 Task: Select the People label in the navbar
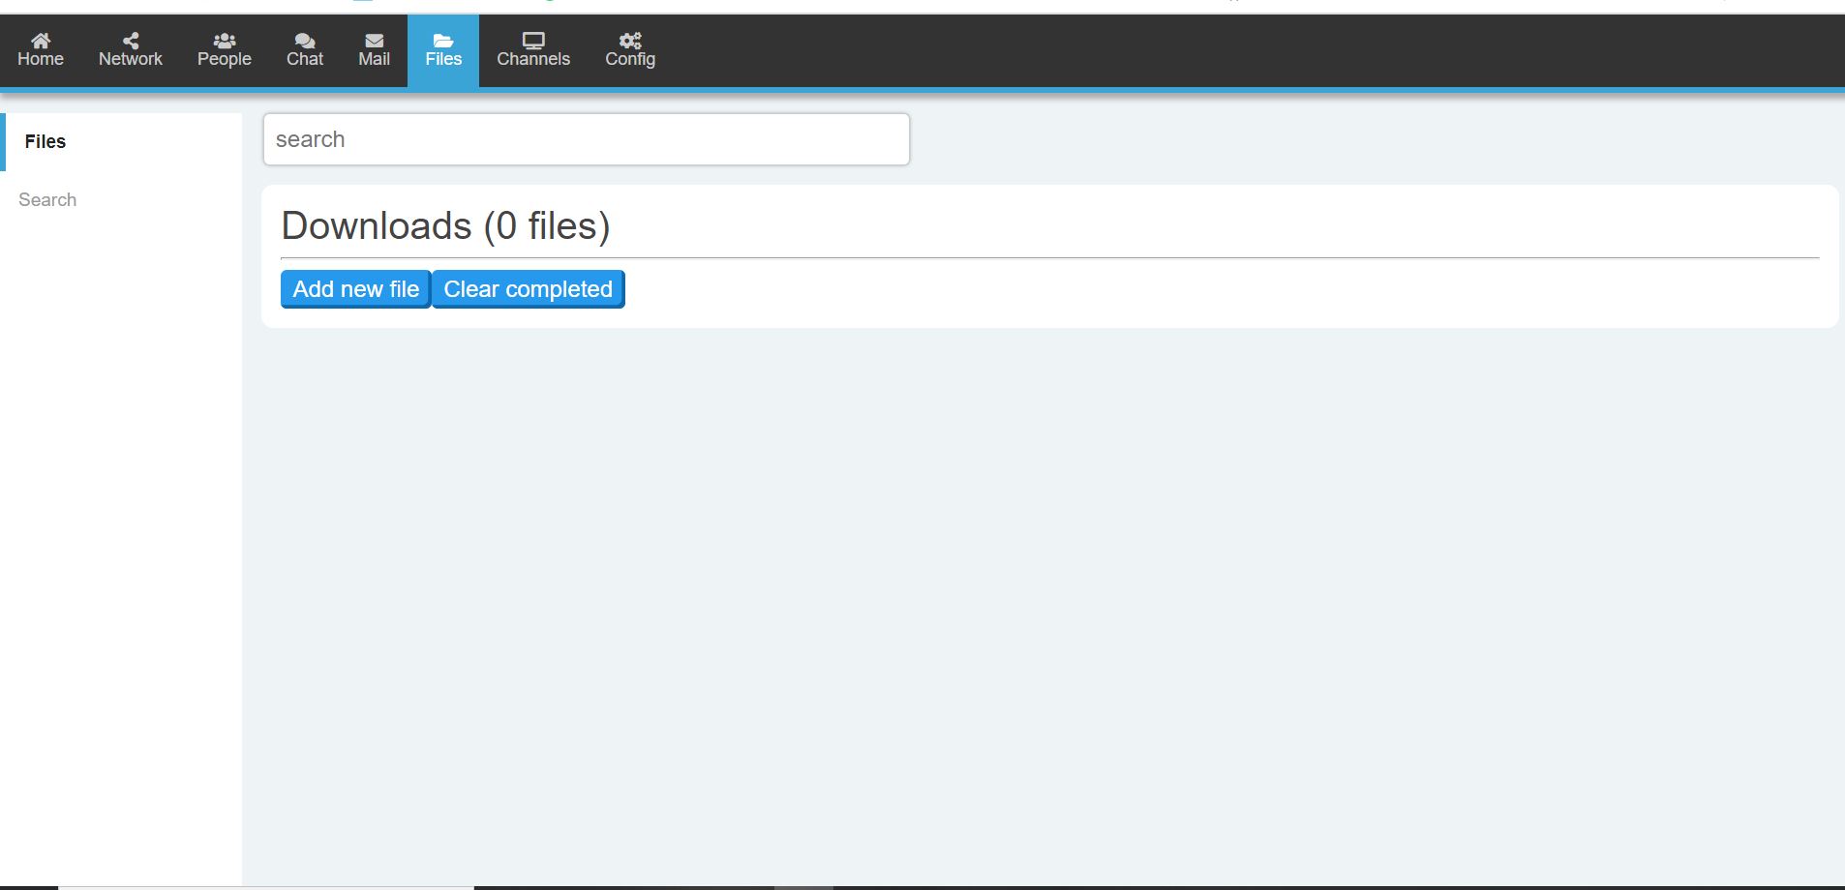tap(224, 59)
